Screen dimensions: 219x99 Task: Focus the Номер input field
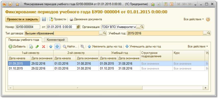(x=28, y=27)
